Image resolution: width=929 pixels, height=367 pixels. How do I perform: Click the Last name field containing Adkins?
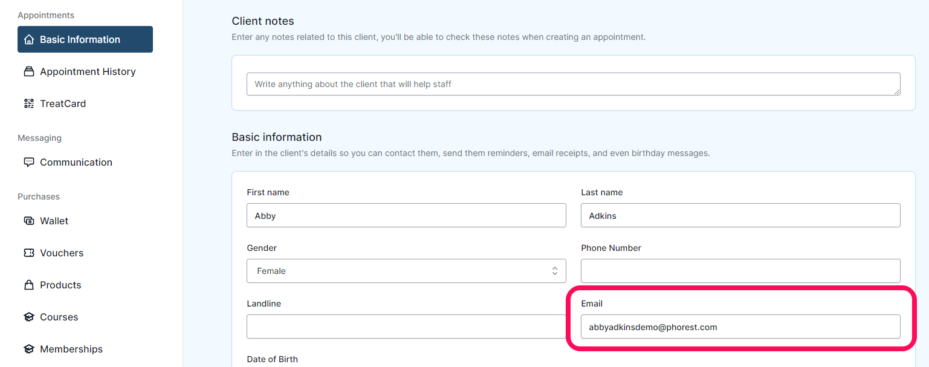(x=740, y=215)
